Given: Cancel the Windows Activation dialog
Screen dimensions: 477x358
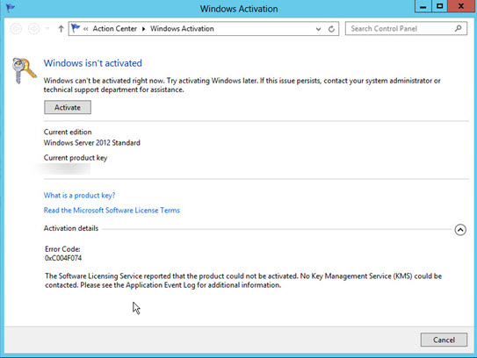Looking at the screenshot, I should coord(444,340).
